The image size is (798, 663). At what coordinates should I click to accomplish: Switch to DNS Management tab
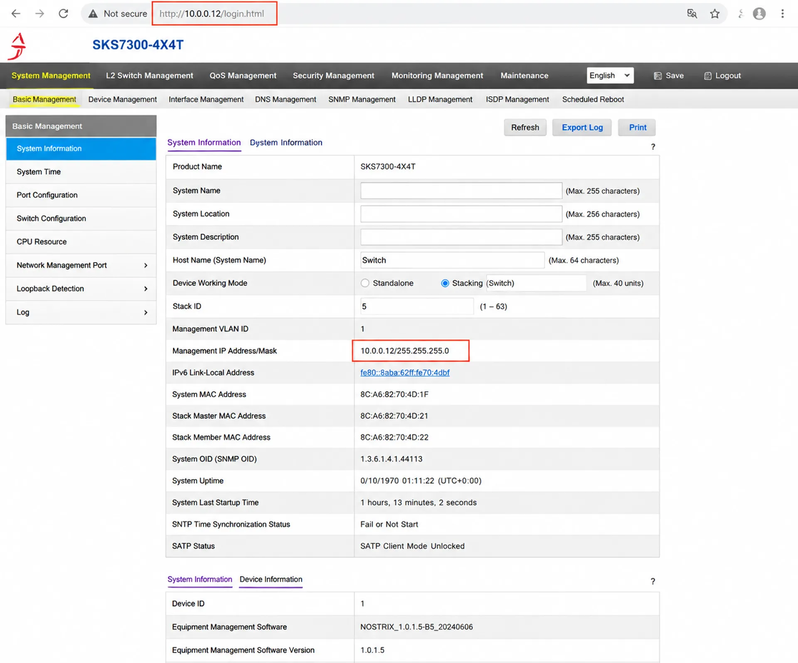coord(286,100)
